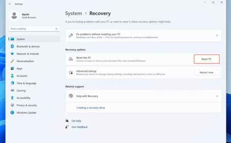Image resolution: width=231 pixels, height=143 pixels.
Task: Collapse the Help with Recovery section
Action: pyautogui.click(x=217, y=96)
